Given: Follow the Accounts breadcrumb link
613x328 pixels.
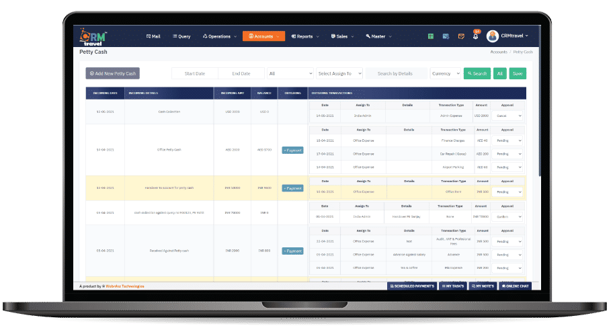Looking at the screenshot, I should tap(499, 52).
